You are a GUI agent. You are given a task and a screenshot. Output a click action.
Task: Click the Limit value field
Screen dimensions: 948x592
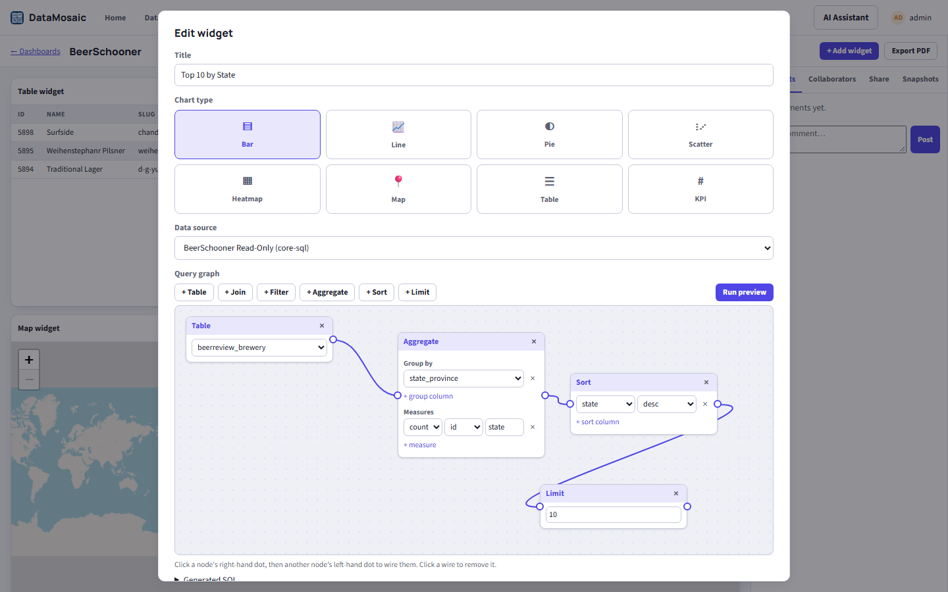614,514
